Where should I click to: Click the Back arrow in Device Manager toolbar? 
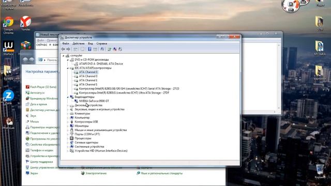coord(63,49)
